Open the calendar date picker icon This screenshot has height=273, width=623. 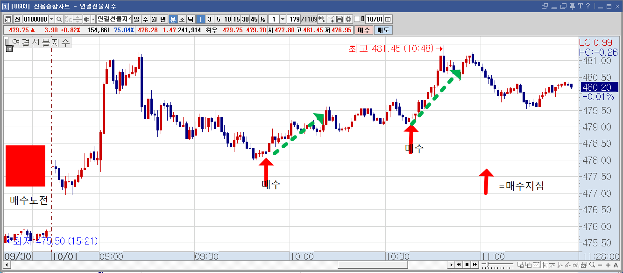pos(388,19)
